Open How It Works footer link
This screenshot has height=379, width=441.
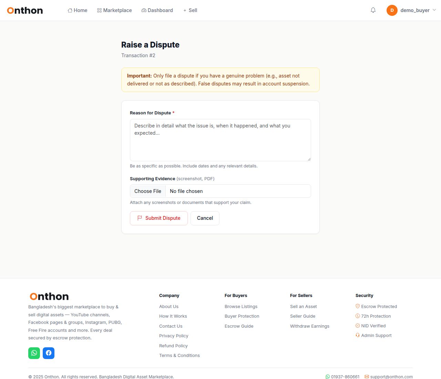[x=173, y=316]
